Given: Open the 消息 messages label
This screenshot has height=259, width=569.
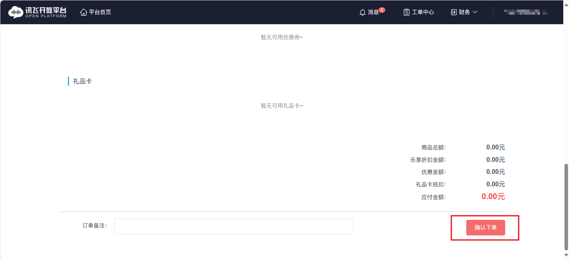Looking at the screenshot, I should [373, 12].
